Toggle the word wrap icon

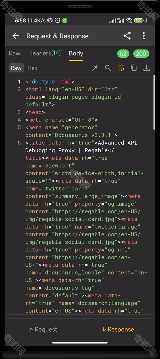pos(121,68)
